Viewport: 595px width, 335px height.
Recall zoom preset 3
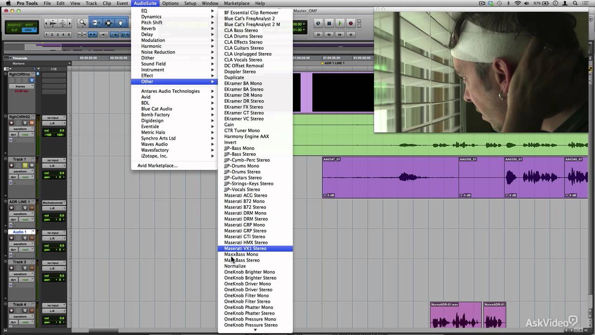(x=58, y=34)
